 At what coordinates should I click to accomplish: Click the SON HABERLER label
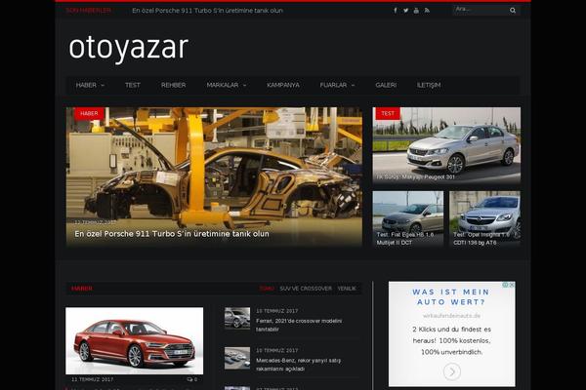[x=88, y=11]
